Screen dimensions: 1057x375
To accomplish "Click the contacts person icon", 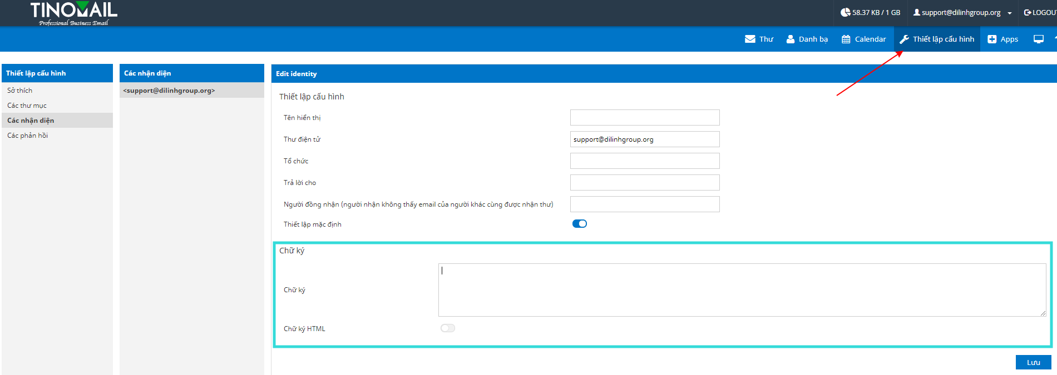I will tap(791, 39).
